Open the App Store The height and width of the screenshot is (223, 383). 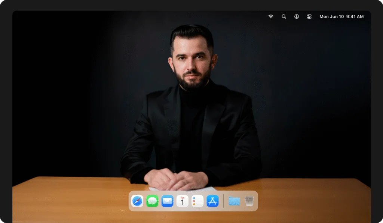[212, 201]
